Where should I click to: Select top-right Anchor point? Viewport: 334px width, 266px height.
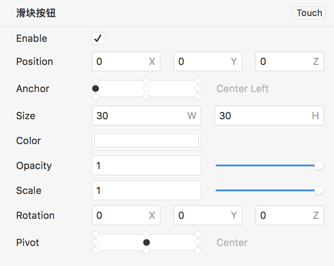tap(198, 81)
